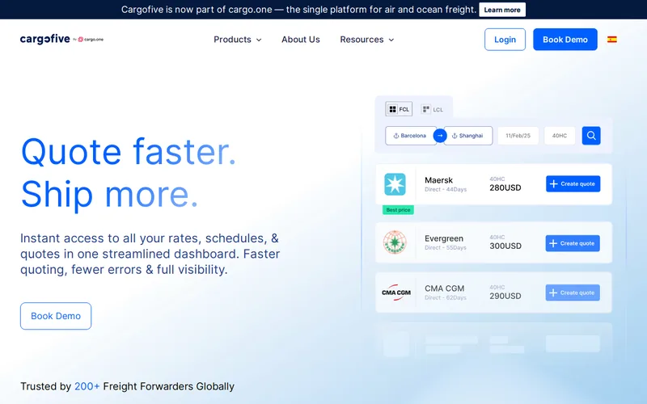Click the 40HC container type field

coord(560,136)
